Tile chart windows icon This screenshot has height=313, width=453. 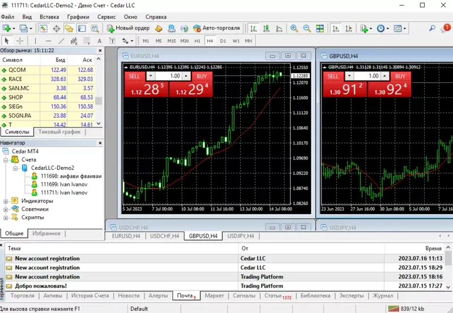coord(320,28)
